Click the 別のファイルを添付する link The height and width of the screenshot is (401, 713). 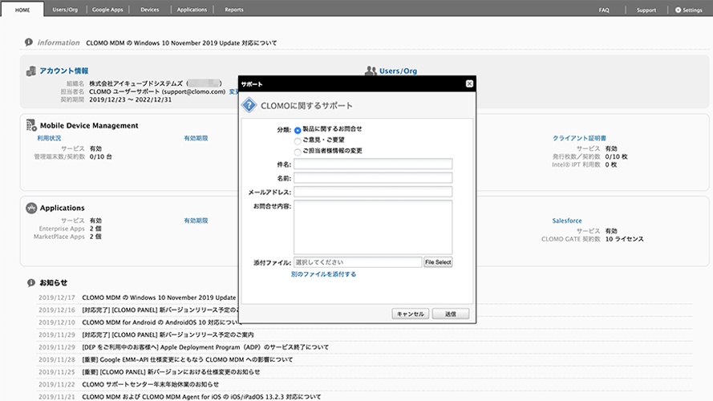(323, 274)
